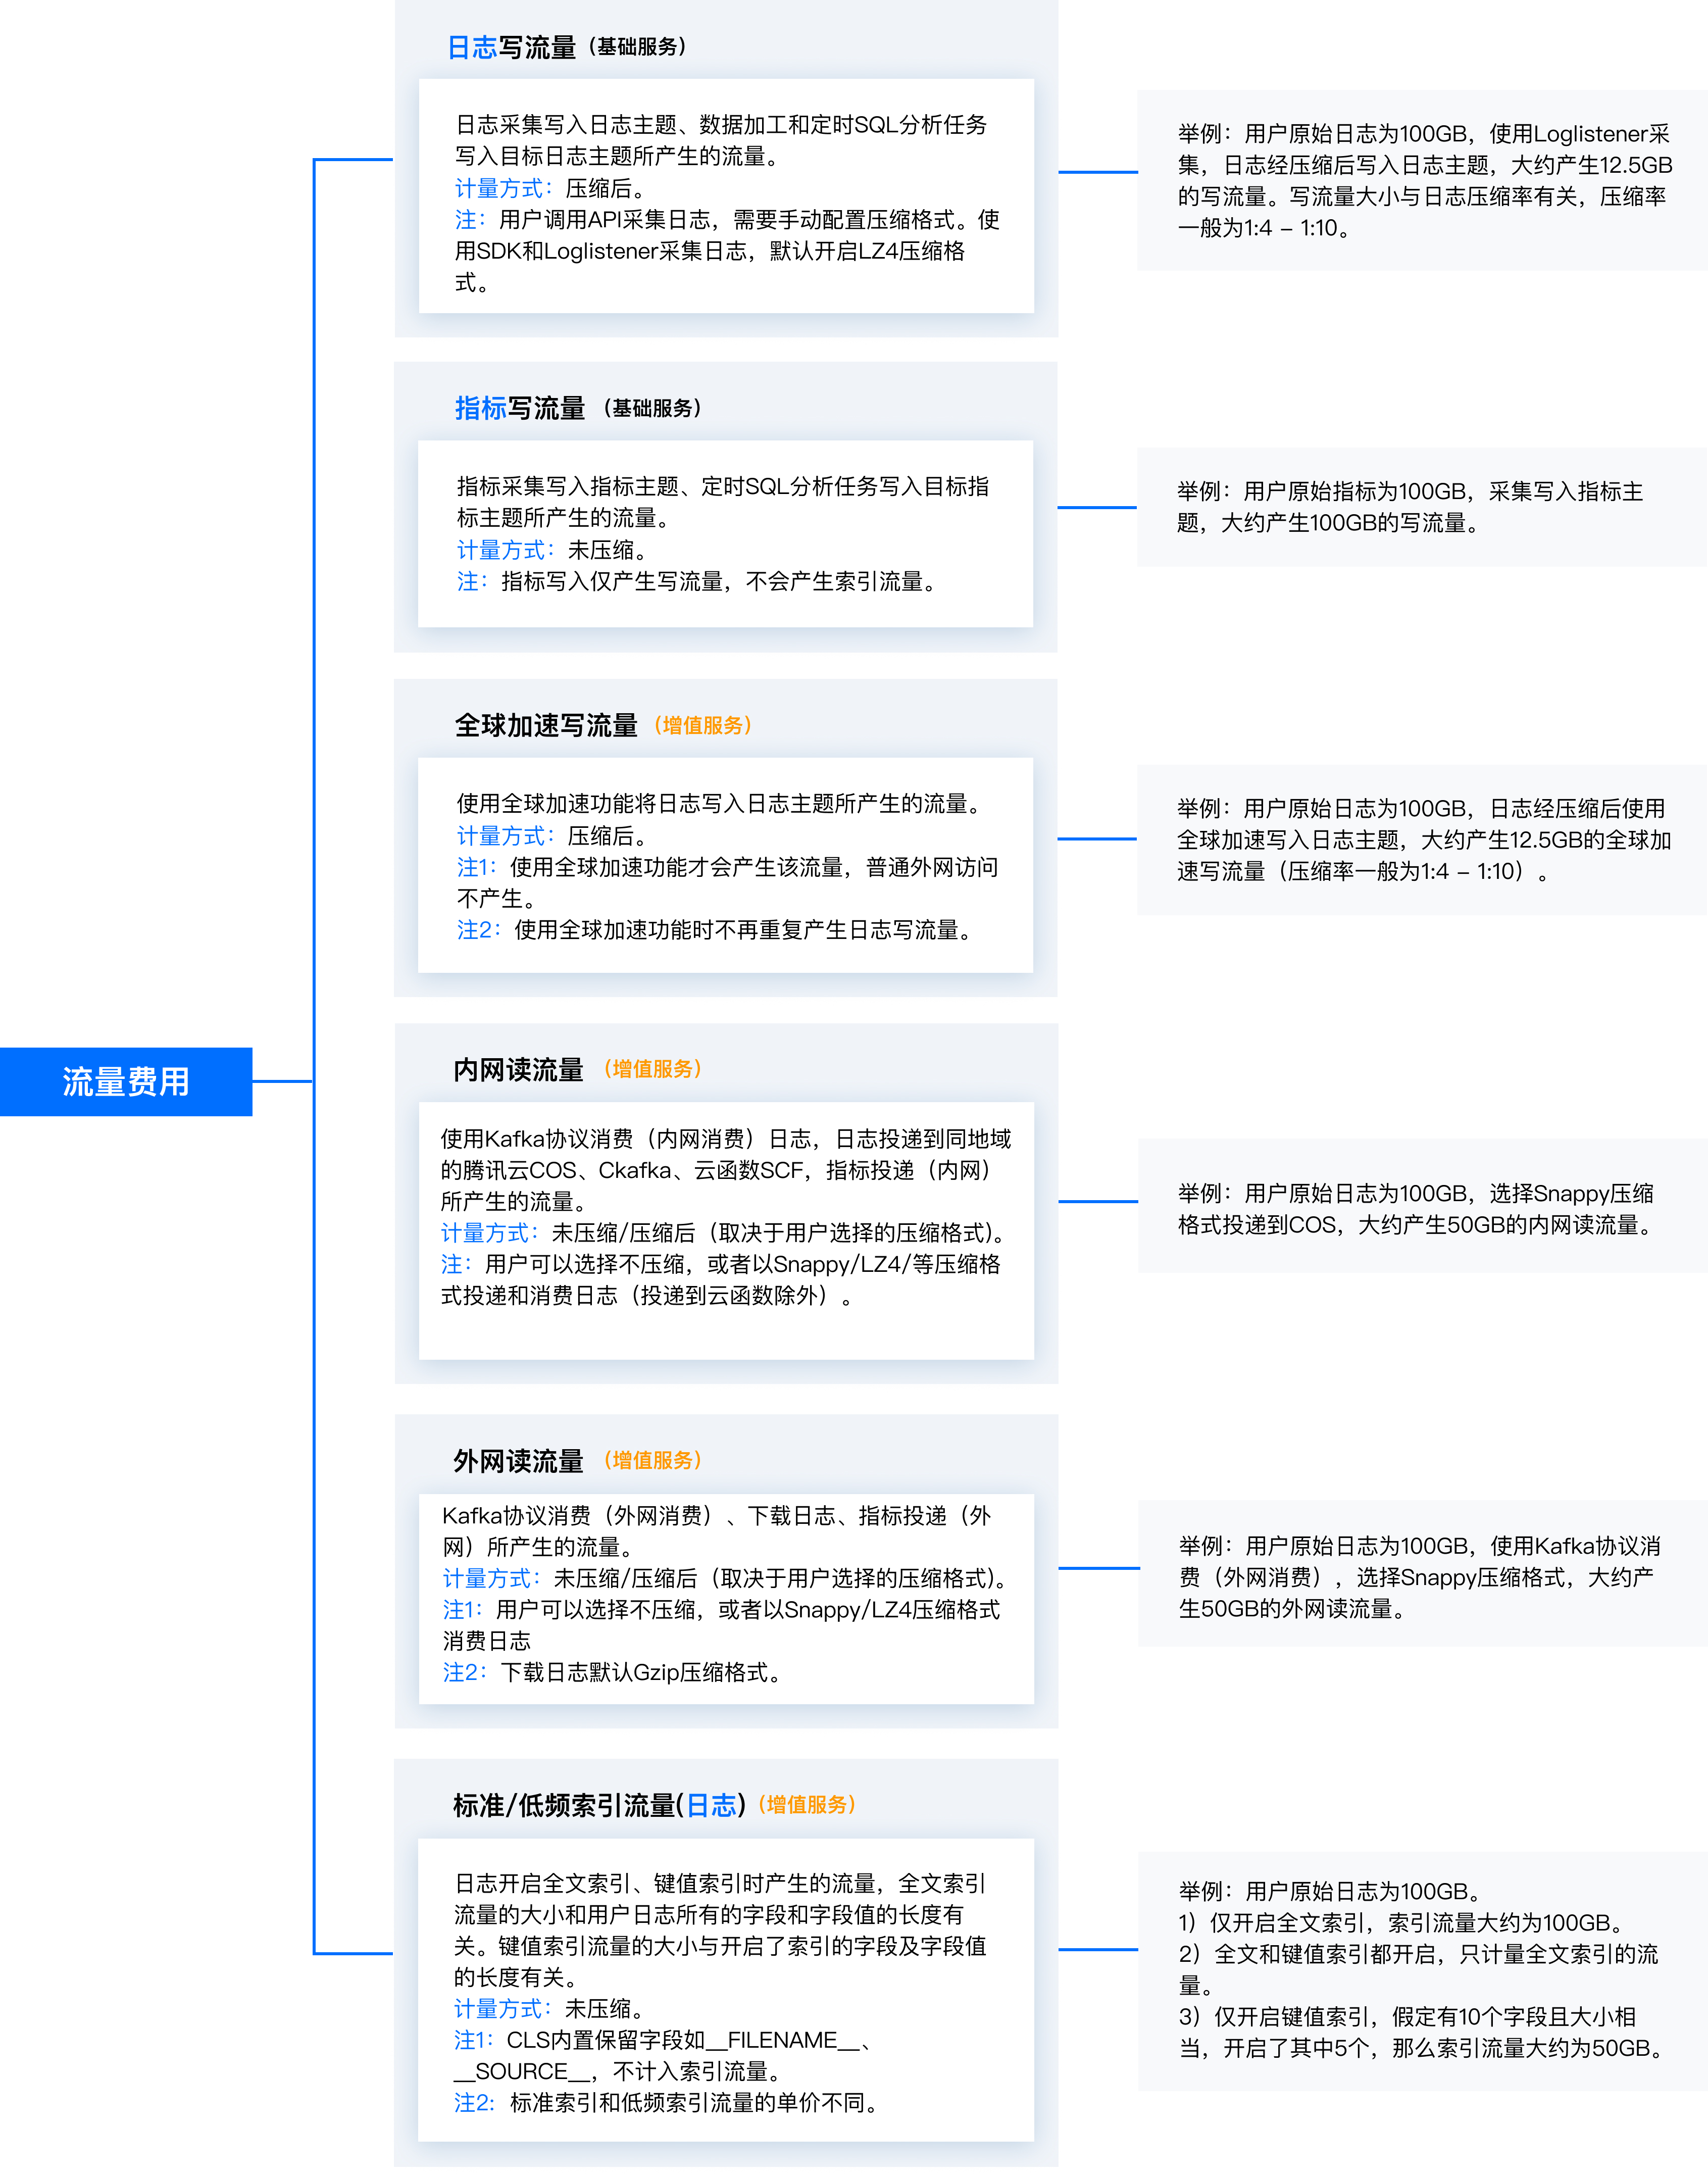Click the orange 增值服务 label beside 外网读流量
This screenshot has height=2176, width=1708.
pos(653,1460)
